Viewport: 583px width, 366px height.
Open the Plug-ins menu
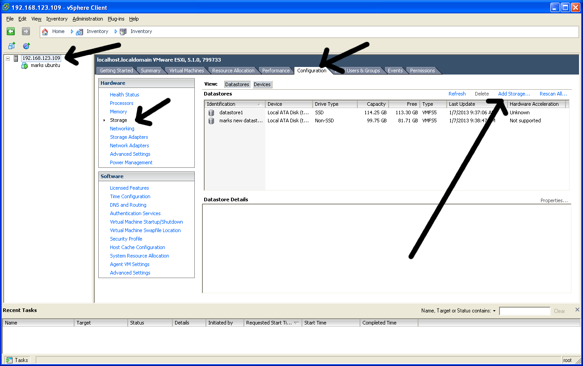(x=116, y=19)
